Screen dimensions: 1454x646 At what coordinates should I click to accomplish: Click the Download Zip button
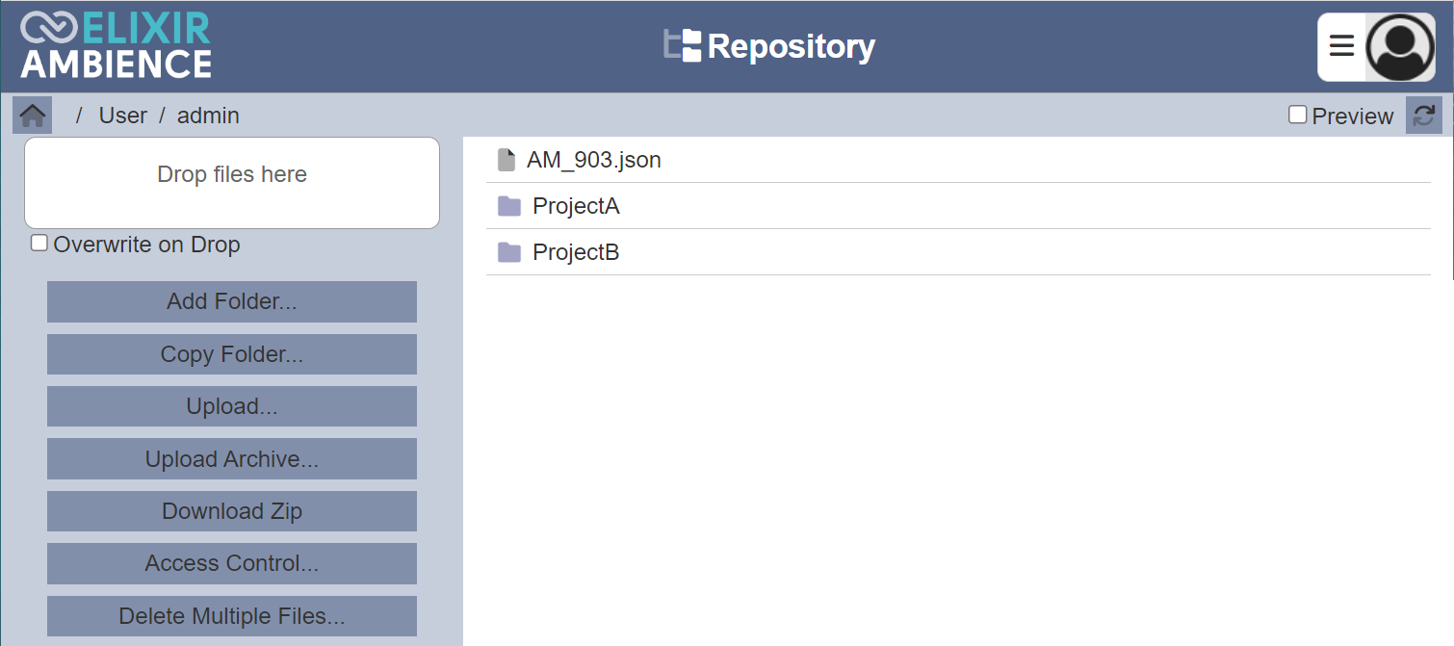(x=232, y=511)
